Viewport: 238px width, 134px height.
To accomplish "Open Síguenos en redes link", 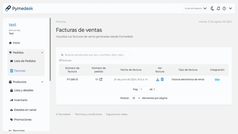I will pyautogui.click(x=117, y=114).
